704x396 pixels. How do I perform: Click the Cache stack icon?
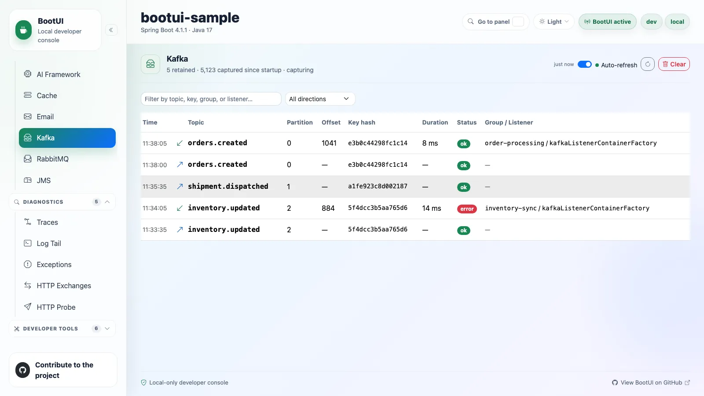click(x=28, y=95)
